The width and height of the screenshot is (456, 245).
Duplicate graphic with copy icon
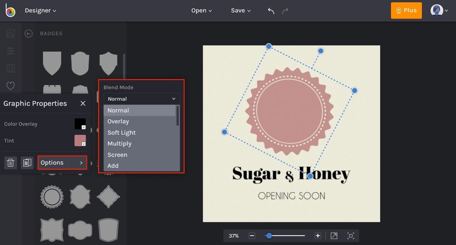27,163
